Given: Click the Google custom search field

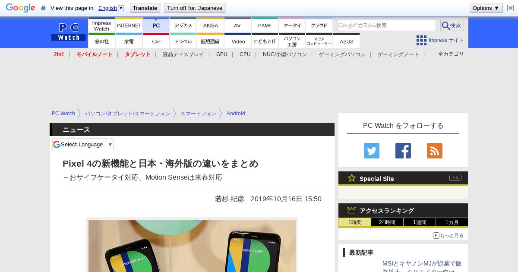Looking at the screenshot, I should [x=386, y=25].
